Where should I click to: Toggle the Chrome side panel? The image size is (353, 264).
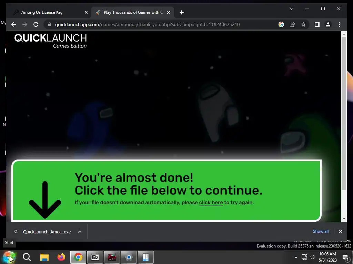click(317, 24)
